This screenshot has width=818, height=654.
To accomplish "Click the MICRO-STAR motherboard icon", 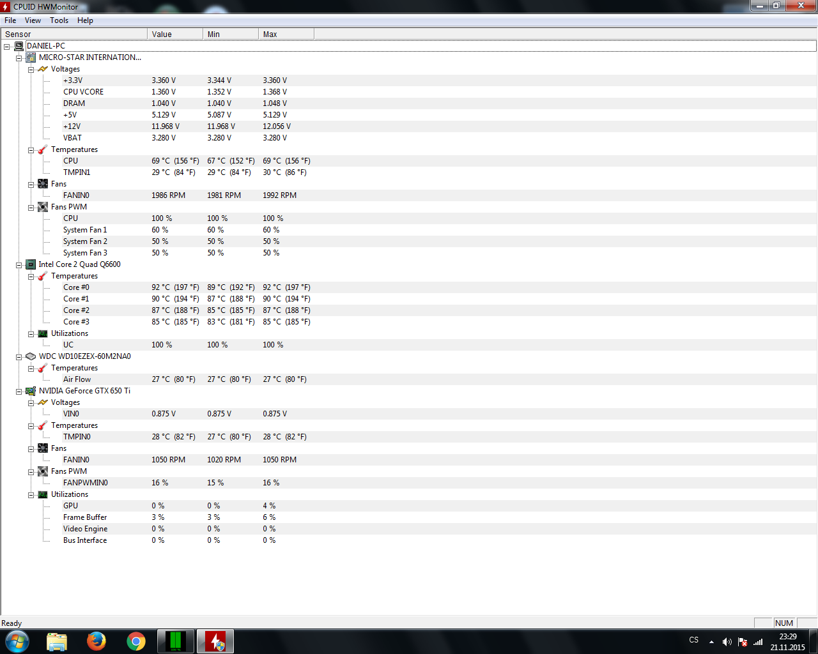I will [31, 57].
